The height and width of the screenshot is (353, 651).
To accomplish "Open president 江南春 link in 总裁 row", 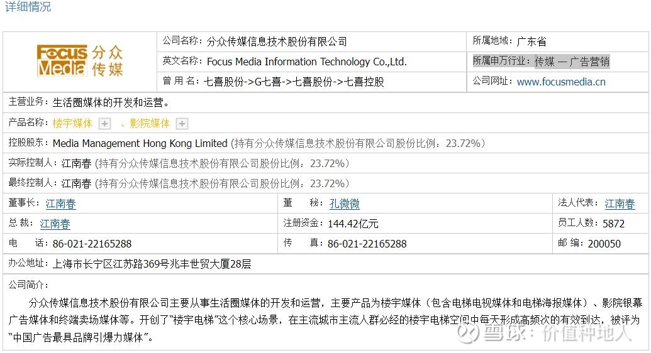I will pos(55,224).
